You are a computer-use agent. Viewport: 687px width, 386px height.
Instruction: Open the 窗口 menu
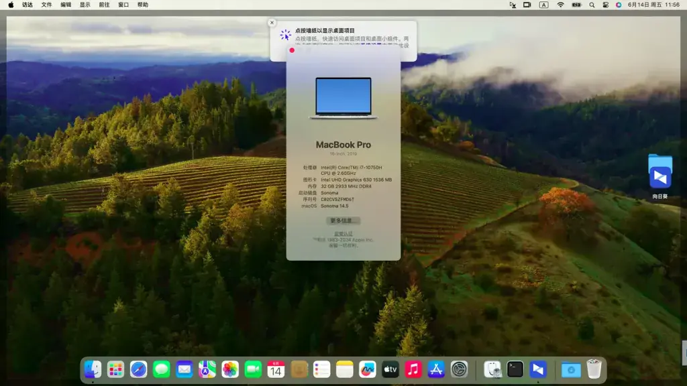pos(123,5)
